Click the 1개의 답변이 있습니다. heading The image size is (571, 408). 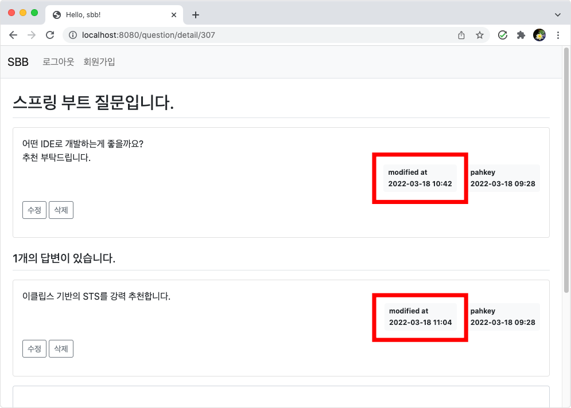point(64,258)
